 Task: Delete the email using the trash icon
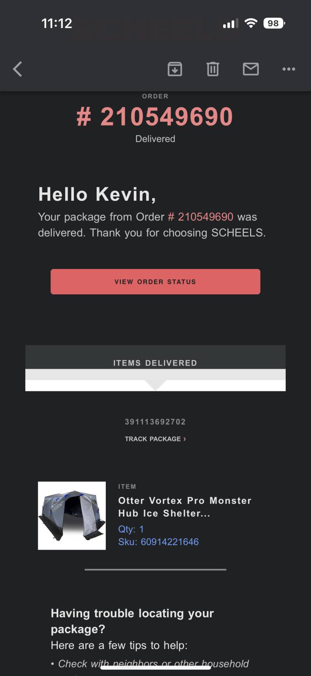pyautogui.click(x=213, y=69)
